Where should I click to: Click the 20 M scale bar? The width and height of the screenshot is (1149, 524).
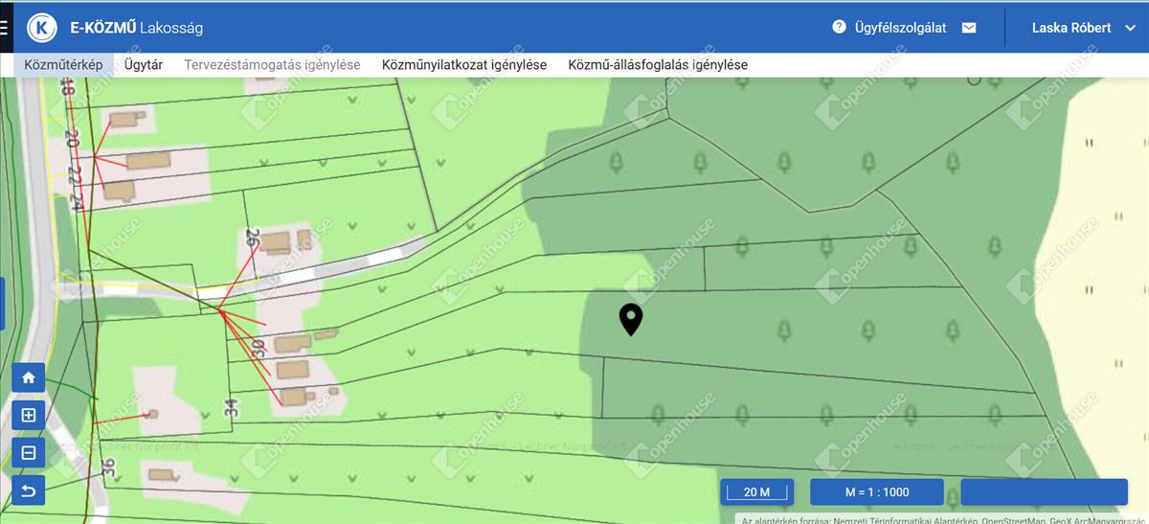(x=756, y=492)
